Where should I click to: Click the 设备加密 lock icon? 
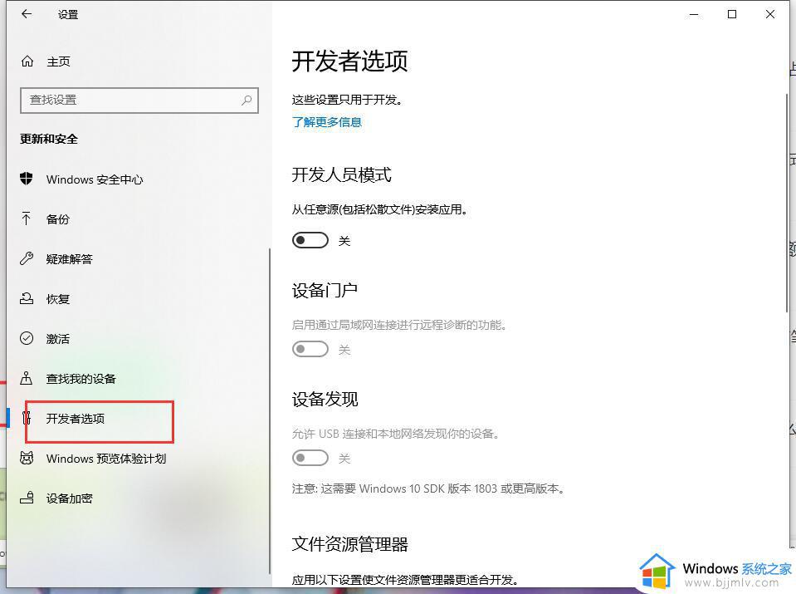(27, 498)
